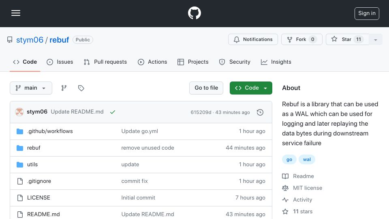Open the LICENSE file
Screen dimensions: 389x219
(x=38, y=198)
